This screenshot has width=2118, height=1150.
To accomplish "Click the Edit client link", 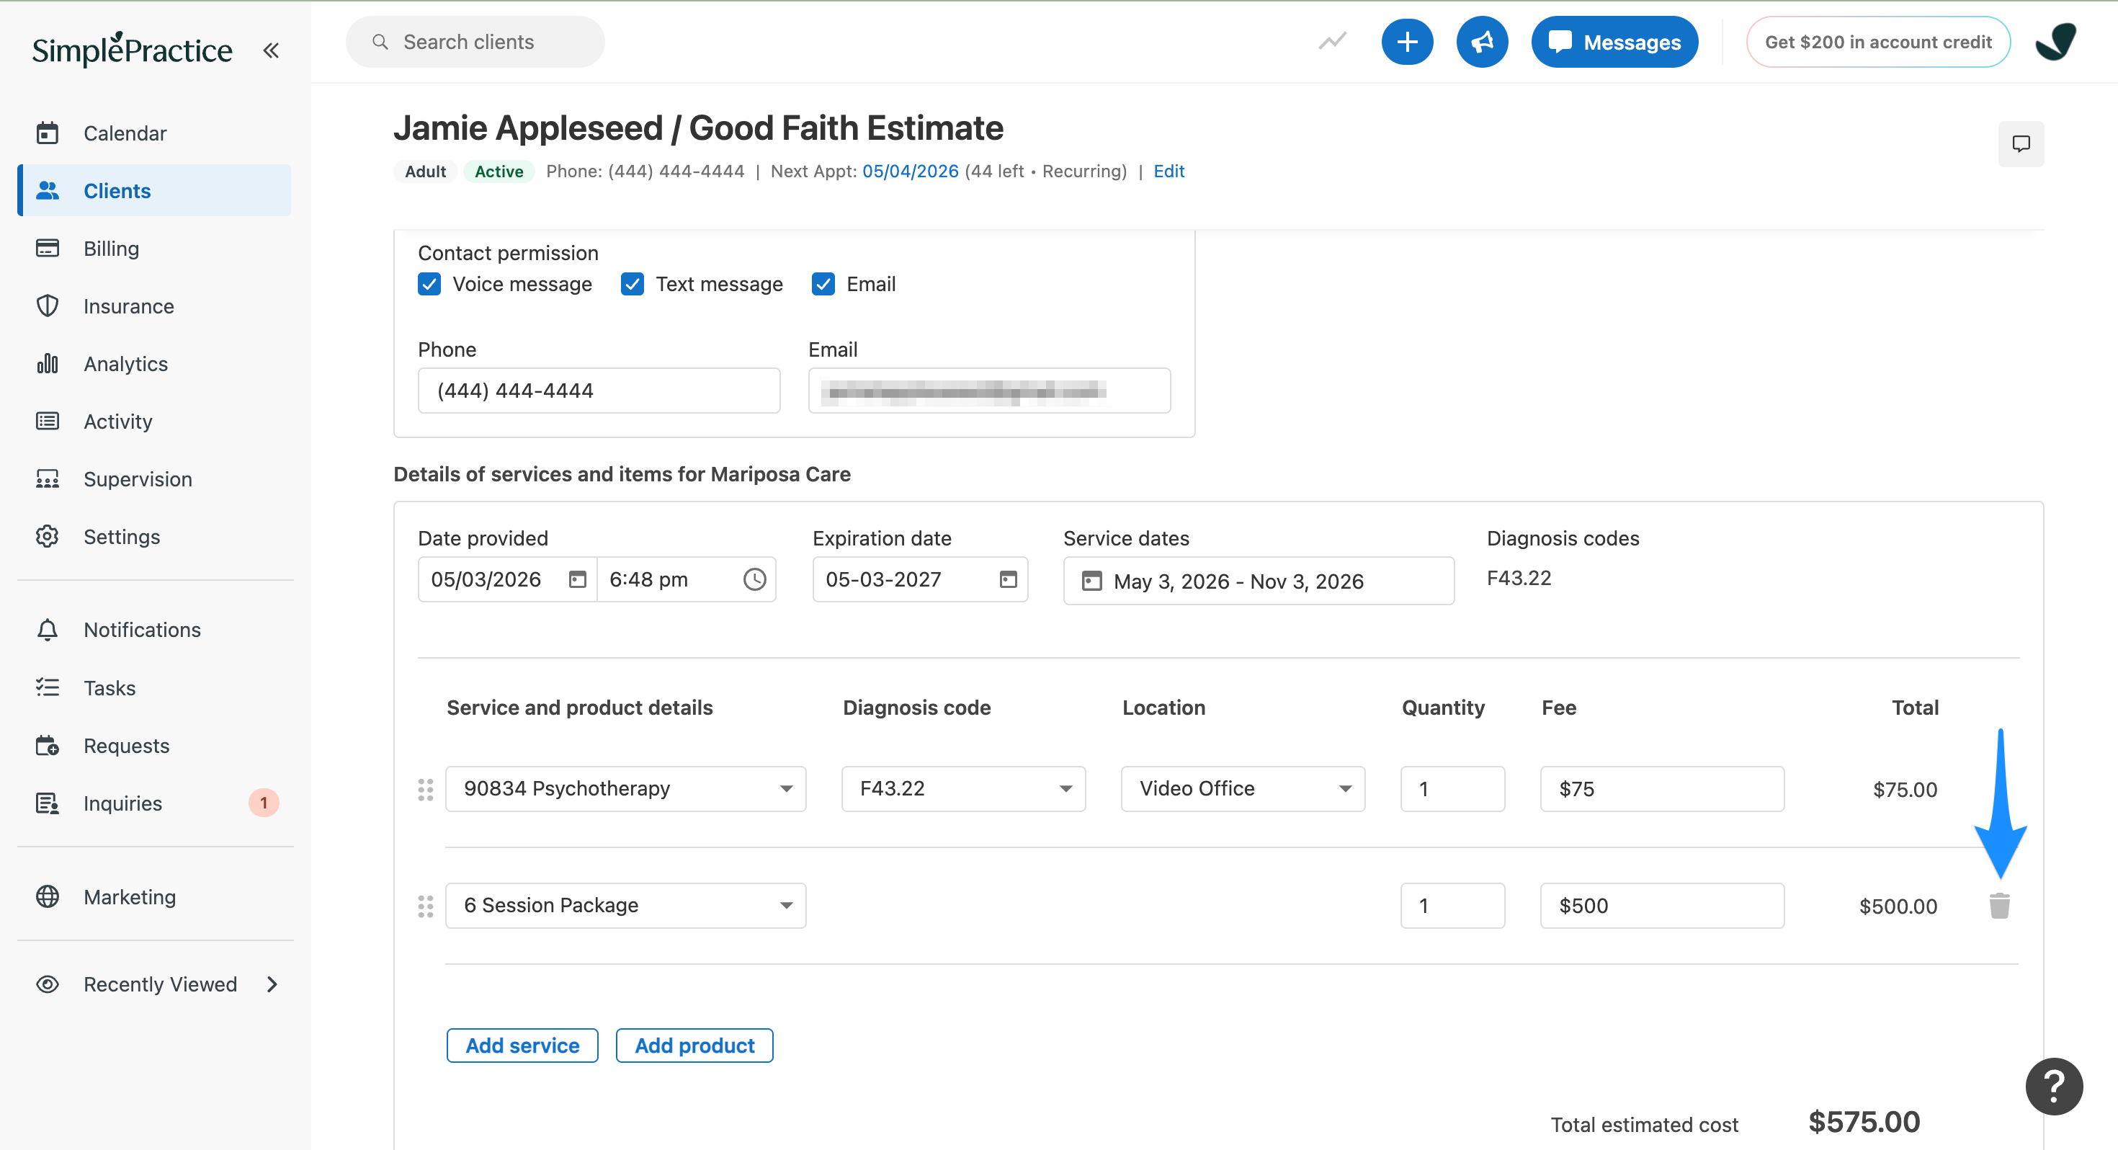I will (1169, 171).
